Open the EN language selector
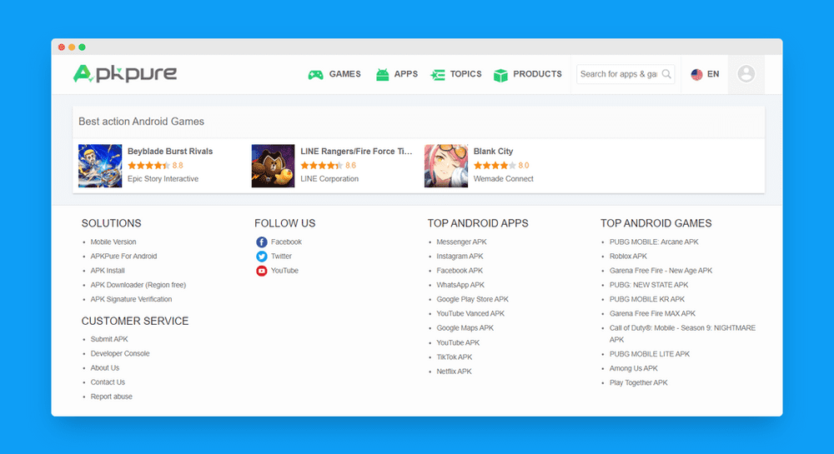Image resolution: width=834 pixels, height=454 pixels. pyautogui.click(x=713, y=74)
